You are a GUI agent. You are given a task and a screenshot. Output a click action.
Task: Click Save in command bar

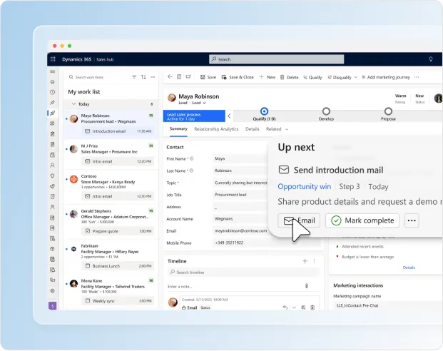[208, 77]
